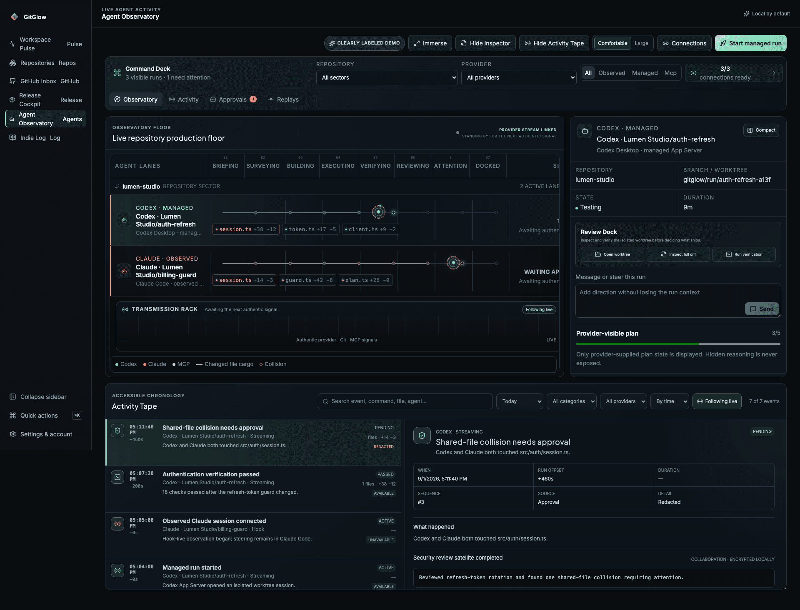800x610 pixels.
Task: Click Open worktree
Action: click(x=612, y=254)
